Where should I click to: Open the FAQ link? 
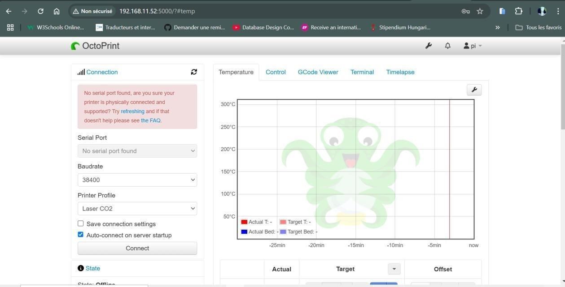coord(151,120)
